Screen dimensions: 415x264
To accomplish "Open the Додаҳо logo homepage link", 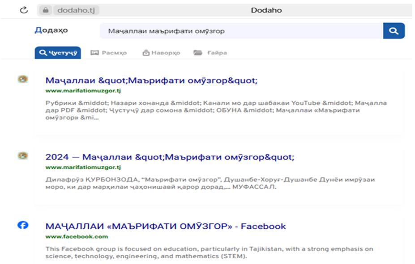I will (x=51, y=30).
